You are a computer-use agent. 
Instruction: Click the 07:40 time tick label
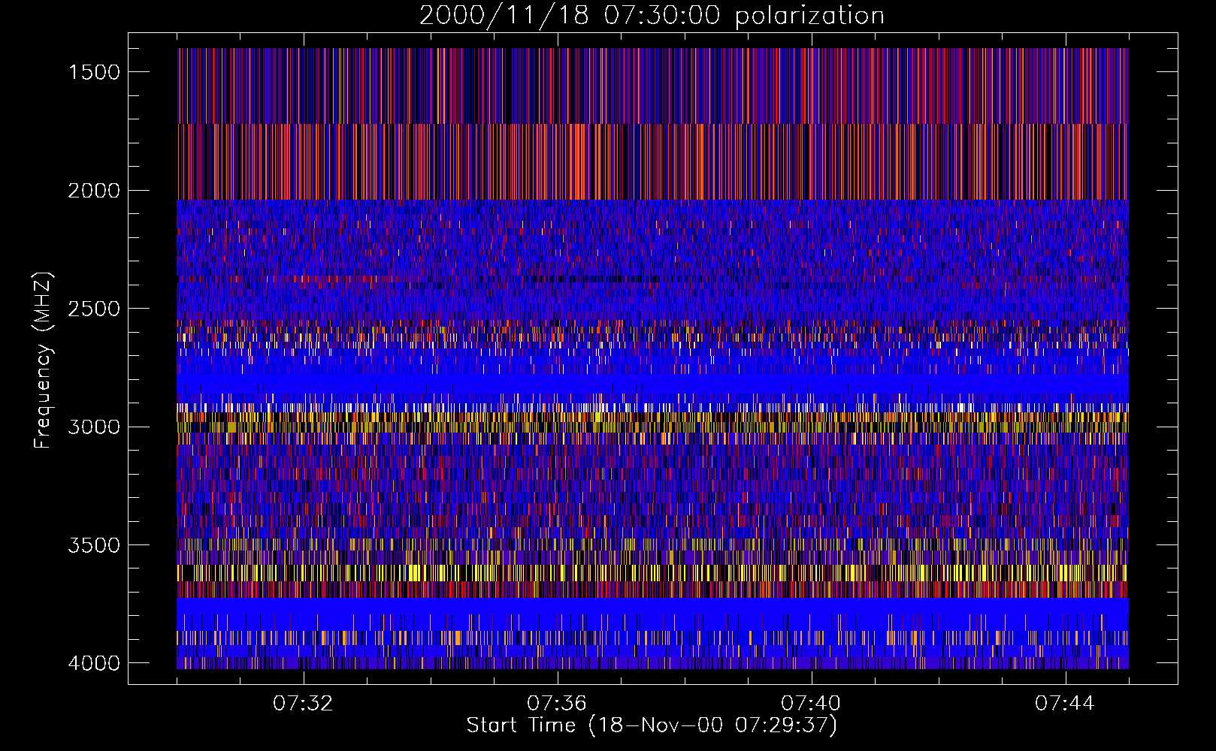pos(811,704)
